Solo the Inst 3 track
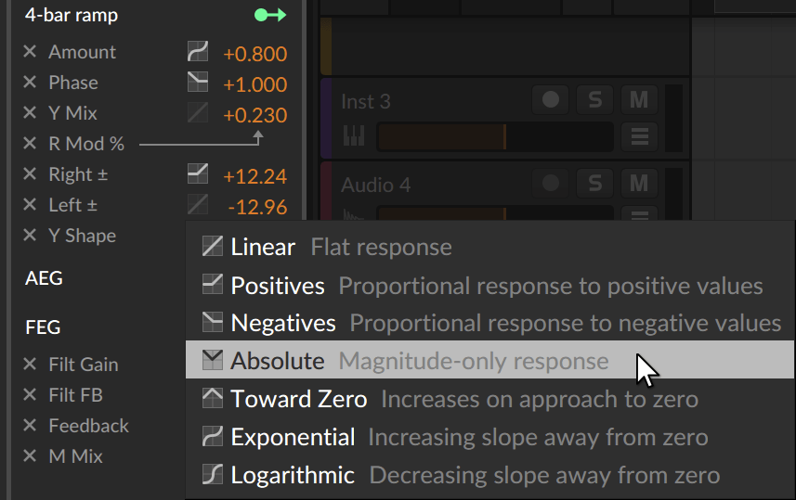796x500 pixels. tap(594, 99)
